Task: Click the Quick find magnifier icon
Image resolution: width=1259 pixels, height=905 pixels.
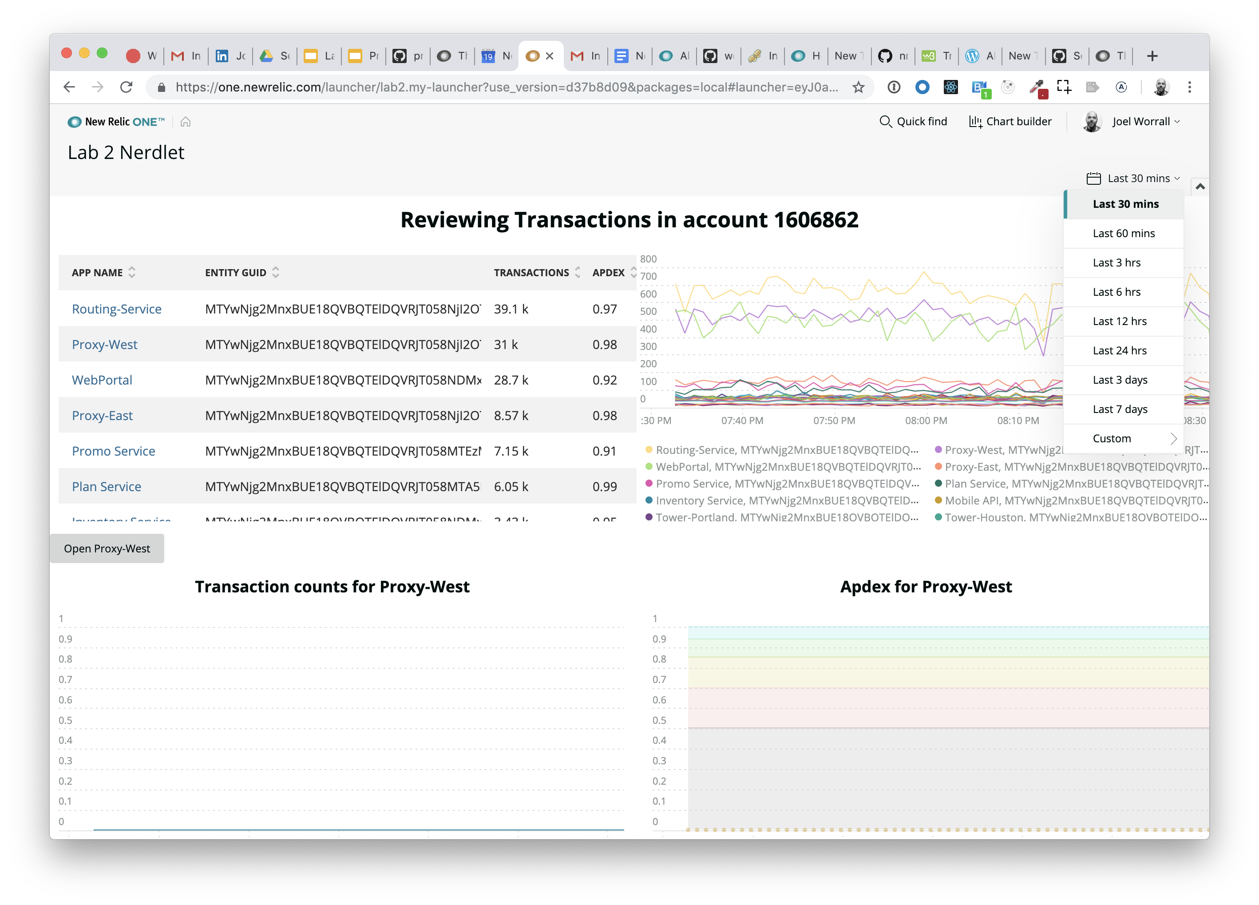Action: click(885, 122)
